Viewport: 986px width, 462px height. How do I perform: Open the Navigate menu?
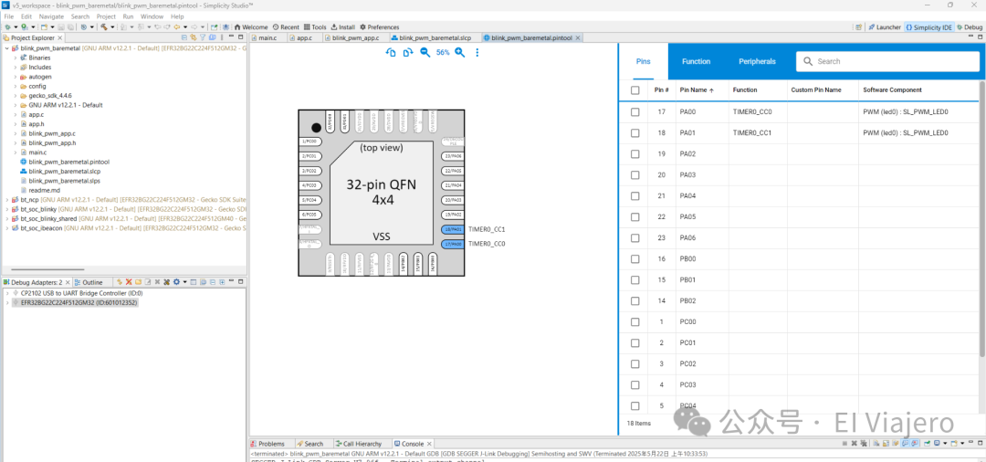51,16
